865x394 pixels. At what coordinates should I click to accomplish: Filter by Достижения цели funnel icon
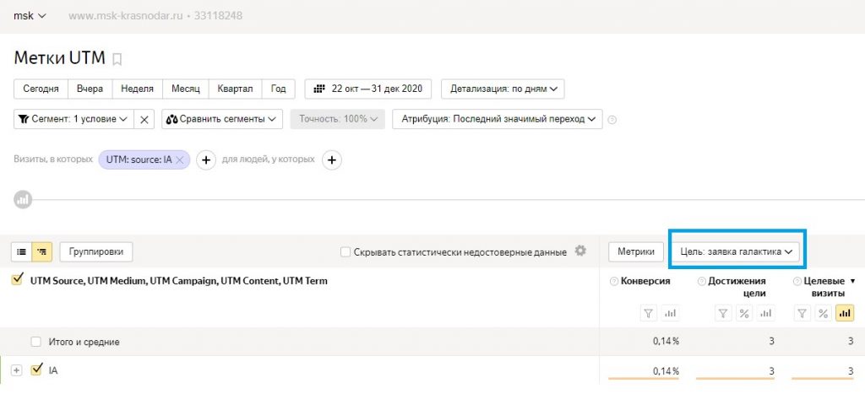722,314
